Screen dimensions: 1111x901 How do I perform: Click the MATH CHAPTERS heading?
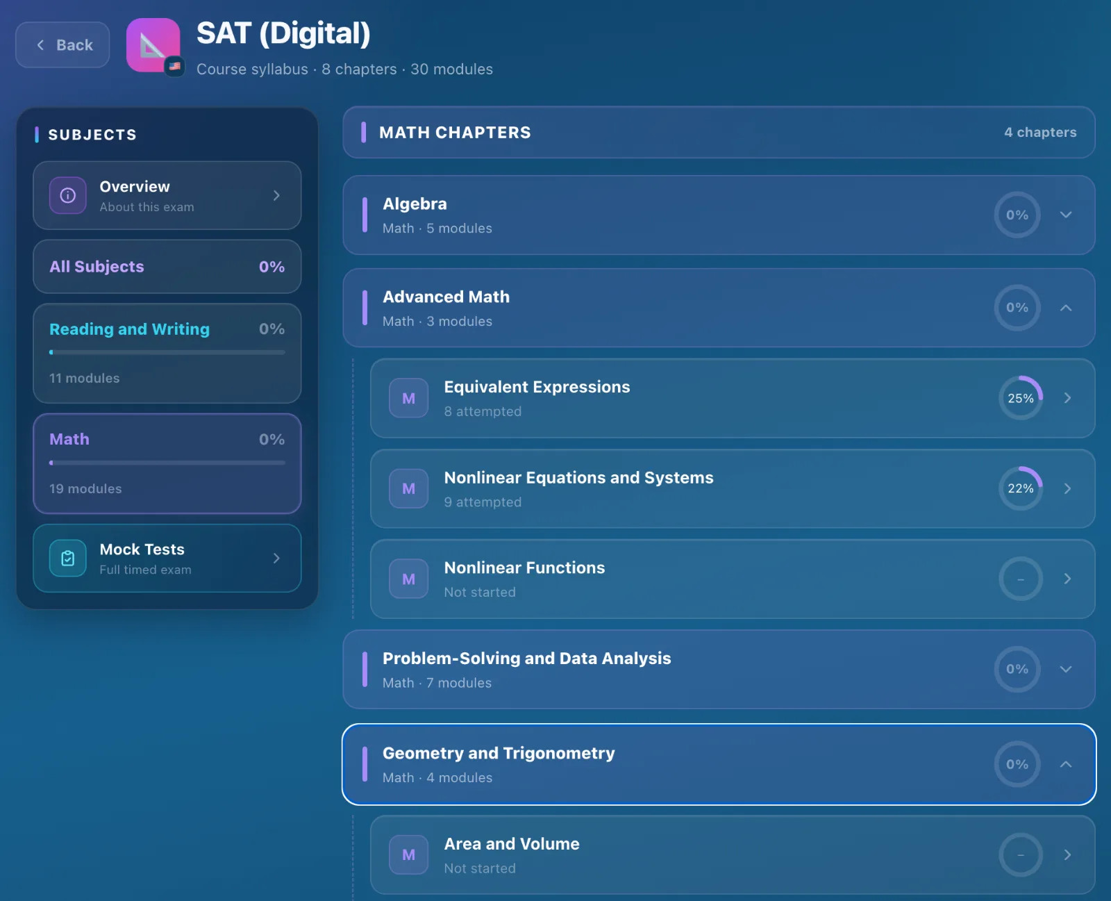pos(455,133)
